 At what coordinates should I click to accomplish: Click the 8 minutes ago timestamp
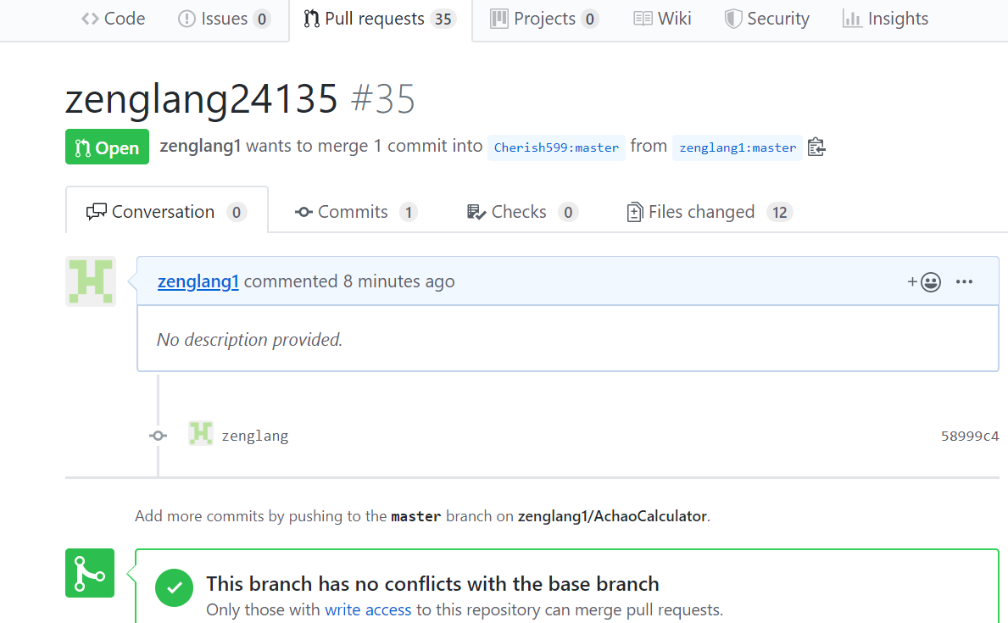398,281
